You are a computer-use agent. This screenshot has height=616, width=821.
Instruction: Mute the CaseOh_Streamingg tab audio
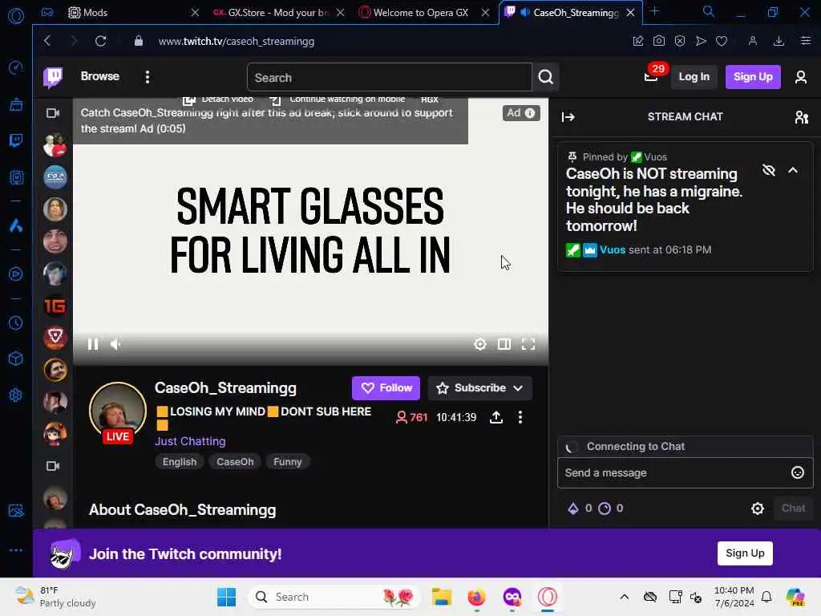[x=524, y=12]
